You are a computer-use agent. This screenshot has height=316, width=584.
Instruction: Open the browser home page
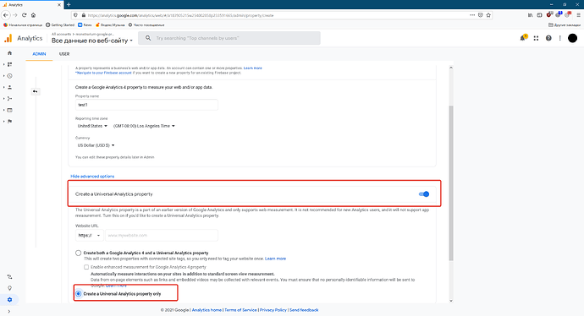[x=34, y=15]
